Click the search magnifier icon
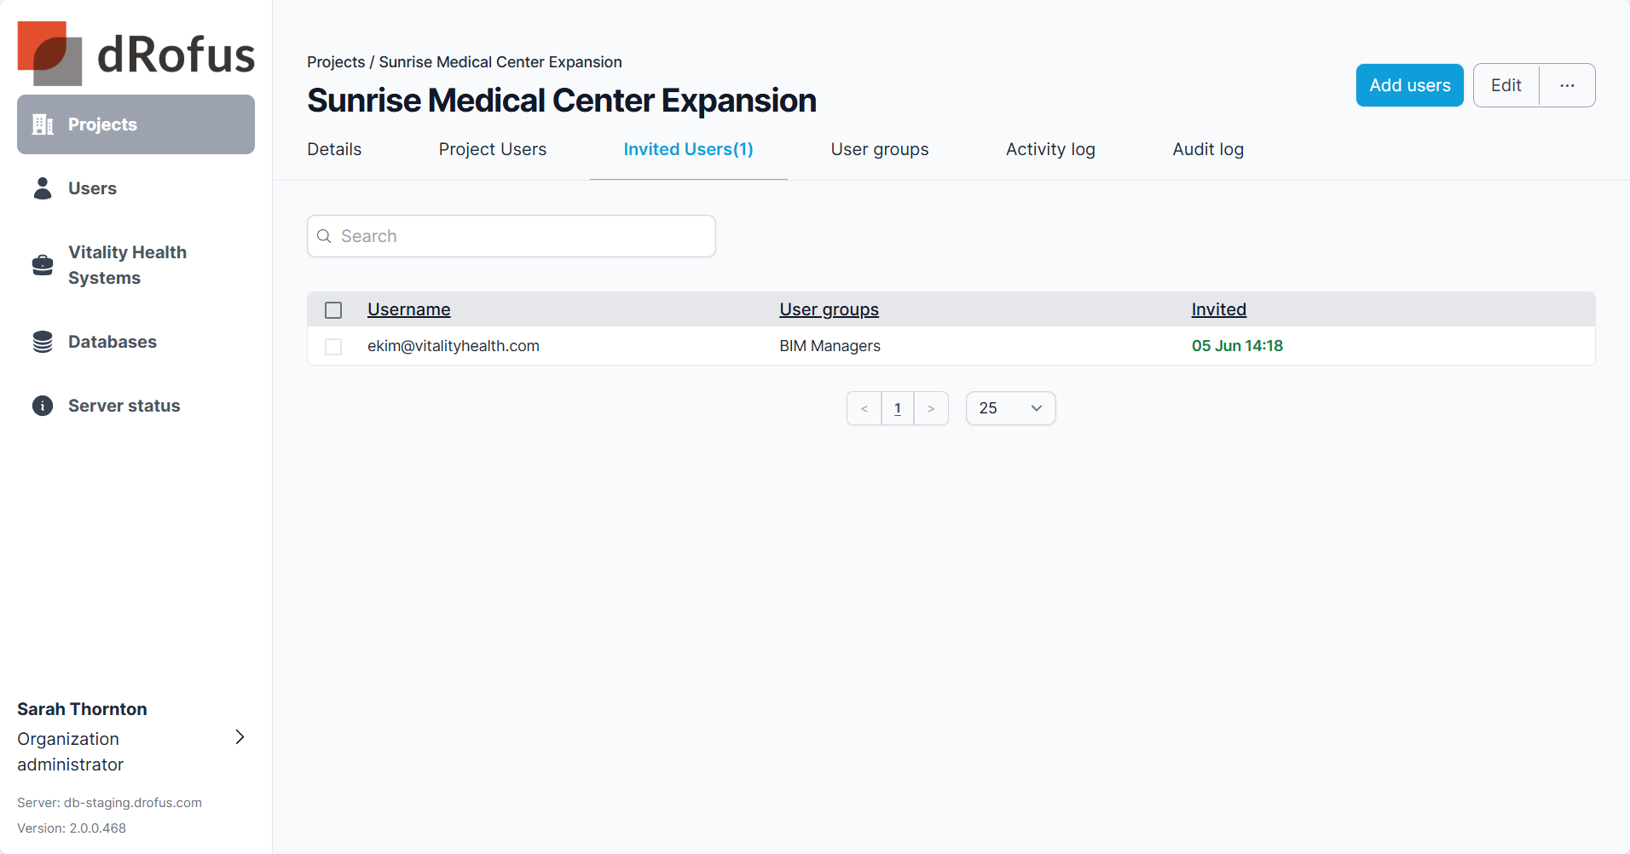1630x854 pixels. (324, 236)
